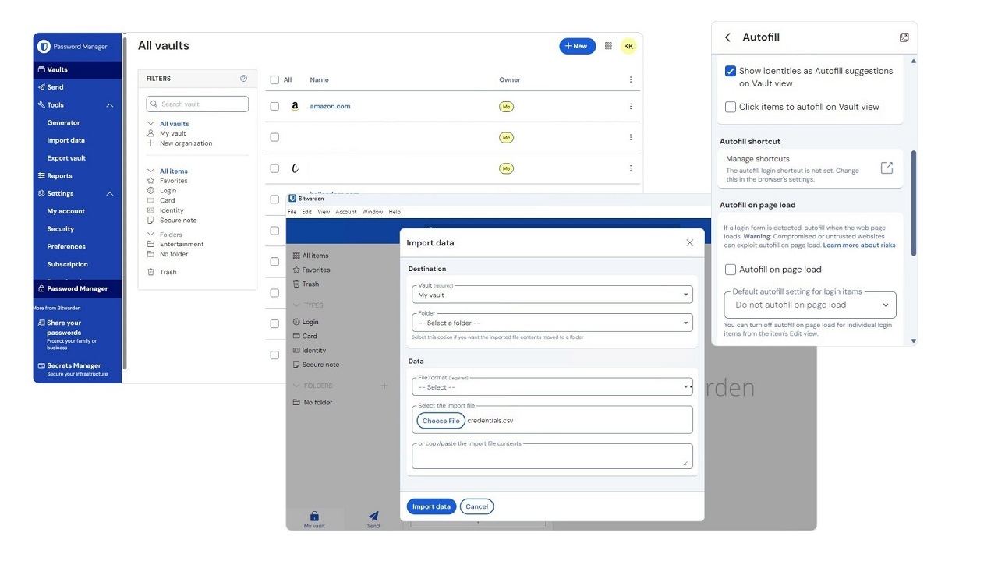This screenshot has height=561, width=998.
Task: Close the Import data dialog
Action: pos(689,243)
